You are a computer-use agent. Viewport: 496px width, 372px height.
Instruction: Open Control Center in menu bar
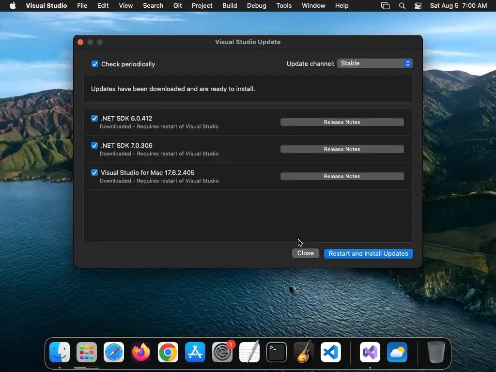[x=418, y=6]
